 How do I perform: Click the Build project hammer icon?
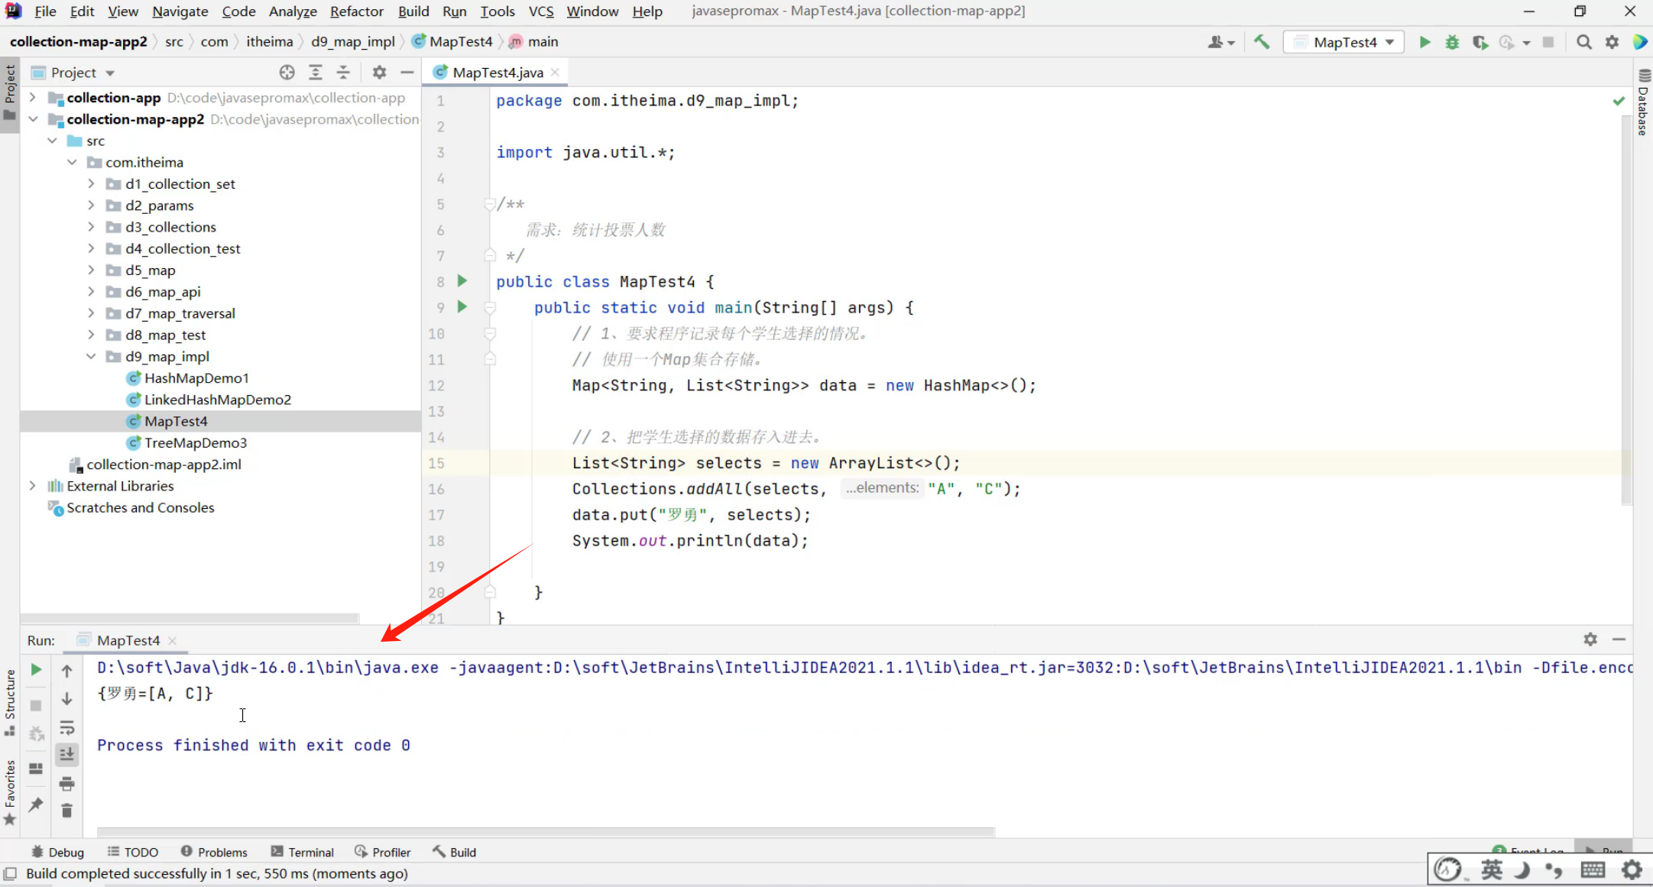[1262, 42]
